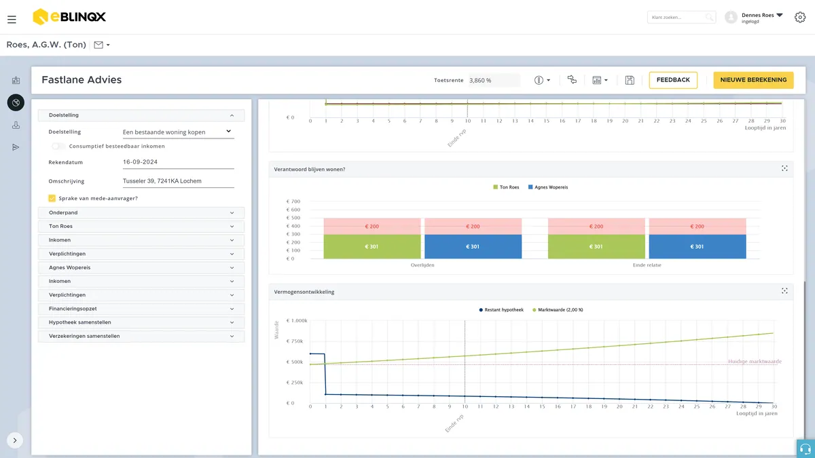Click the search magnifier icon
Screen dimensions: 815x458
[709, 17]
